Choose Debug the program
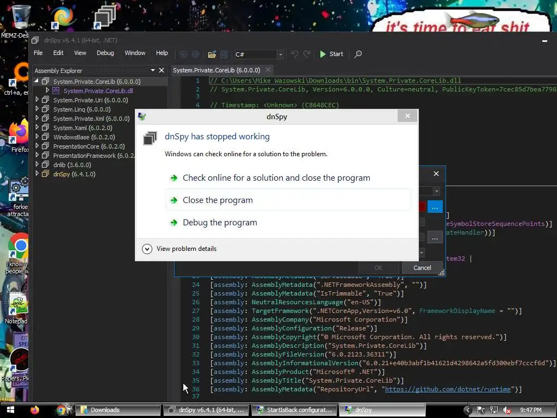Image resolution: width=557 pixels, height=418 pixels. click(288, 223)
